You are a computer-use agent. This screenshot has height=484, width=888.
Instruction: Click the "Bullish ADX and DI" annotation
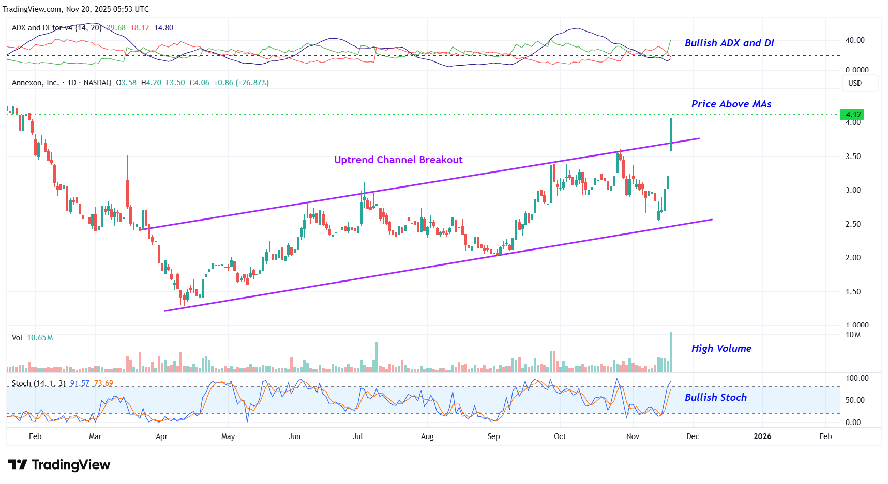(x=729, y=43)
